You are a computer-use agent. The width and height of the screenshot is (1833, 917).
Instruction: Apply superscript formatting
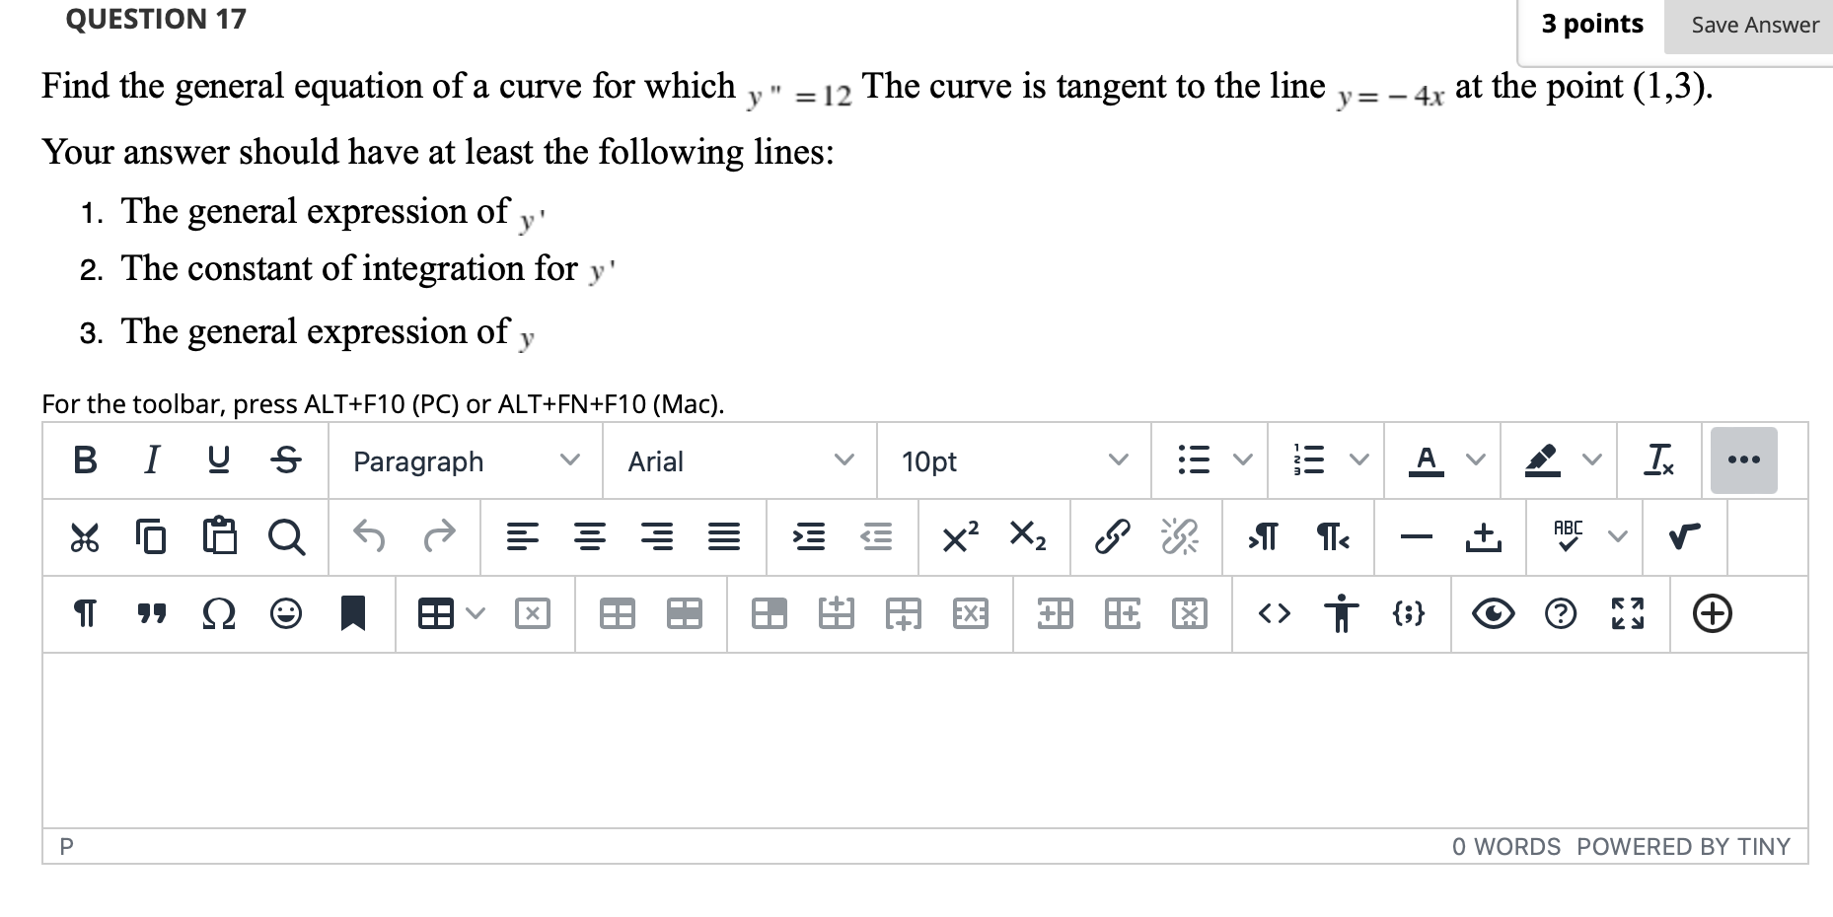pyautogui.click(x=960, y=537)
